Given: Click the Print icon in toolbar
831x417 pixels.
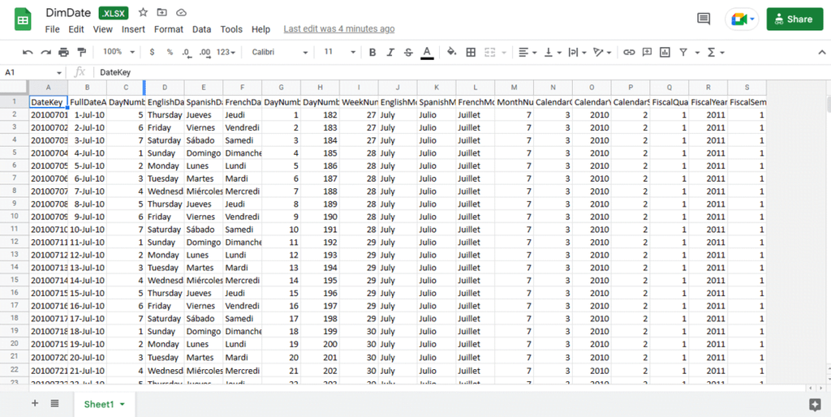Looking at the screenshot, I should (63, 52).
